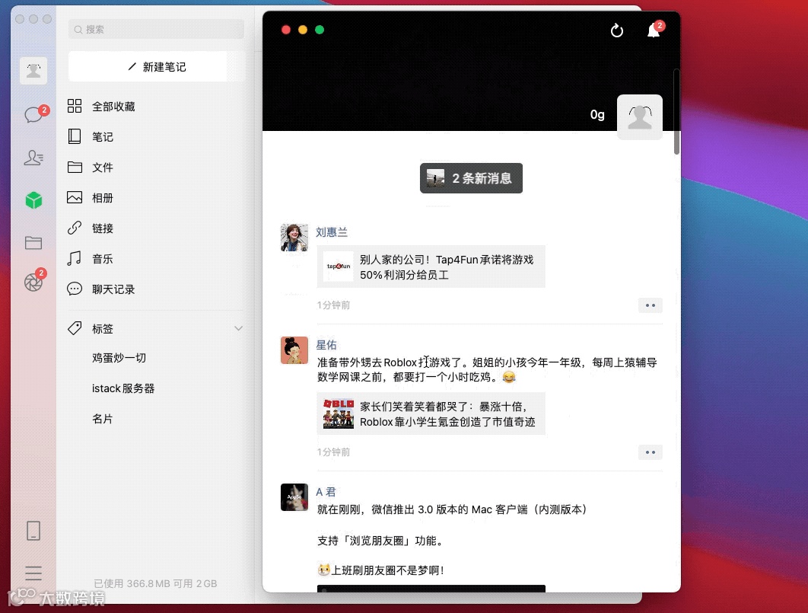Select 笔记 category
808x613 pixels.
tap(154, 136)
